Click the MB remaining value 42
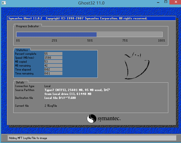This screenshot has height=143, width=181. pos(53,65)
